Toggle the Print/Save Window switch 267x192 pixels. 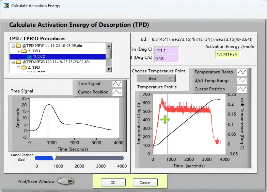click(66, 181)
